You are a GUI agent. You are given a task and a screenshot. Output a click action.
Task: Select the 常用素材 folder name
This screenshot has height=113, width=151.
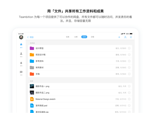40,68
